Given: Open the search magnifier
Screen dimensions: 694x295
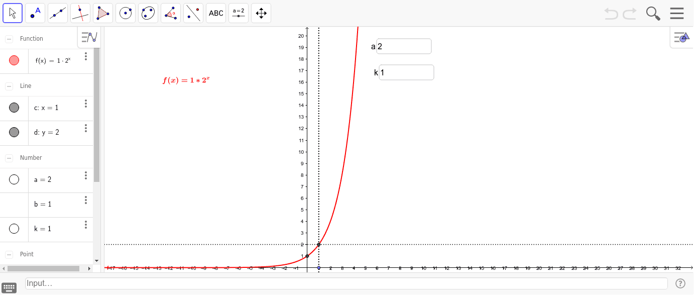Looking at the screenshot, I should click(653, 14).
